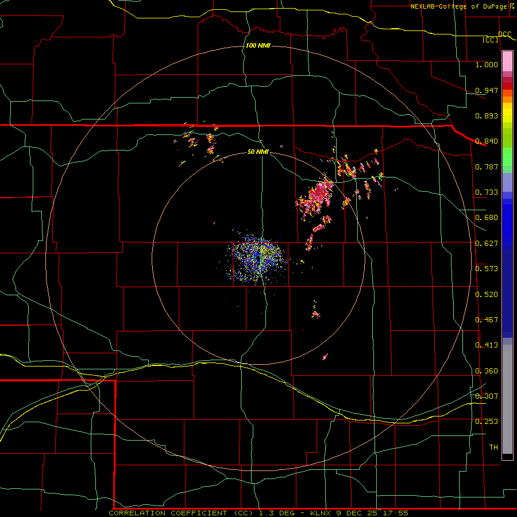Viewport: 517px width, 517px height.
Task: Click the 50 NMI range ring label
Action: 258,152
